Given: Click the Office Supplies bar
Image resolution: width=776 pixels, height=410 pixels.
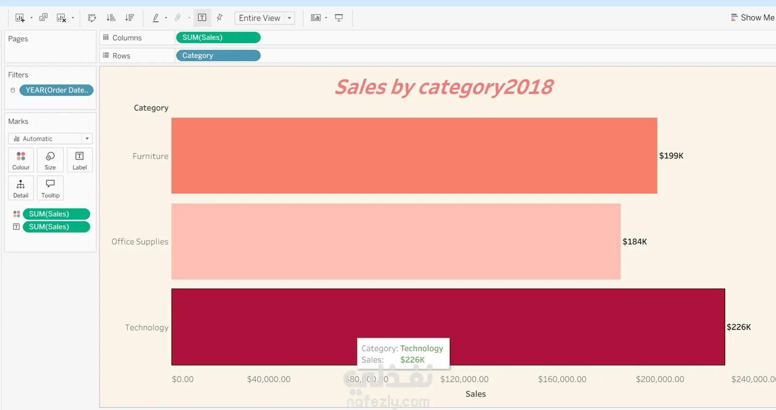Looking at the screenshot, I should (396, 241).
